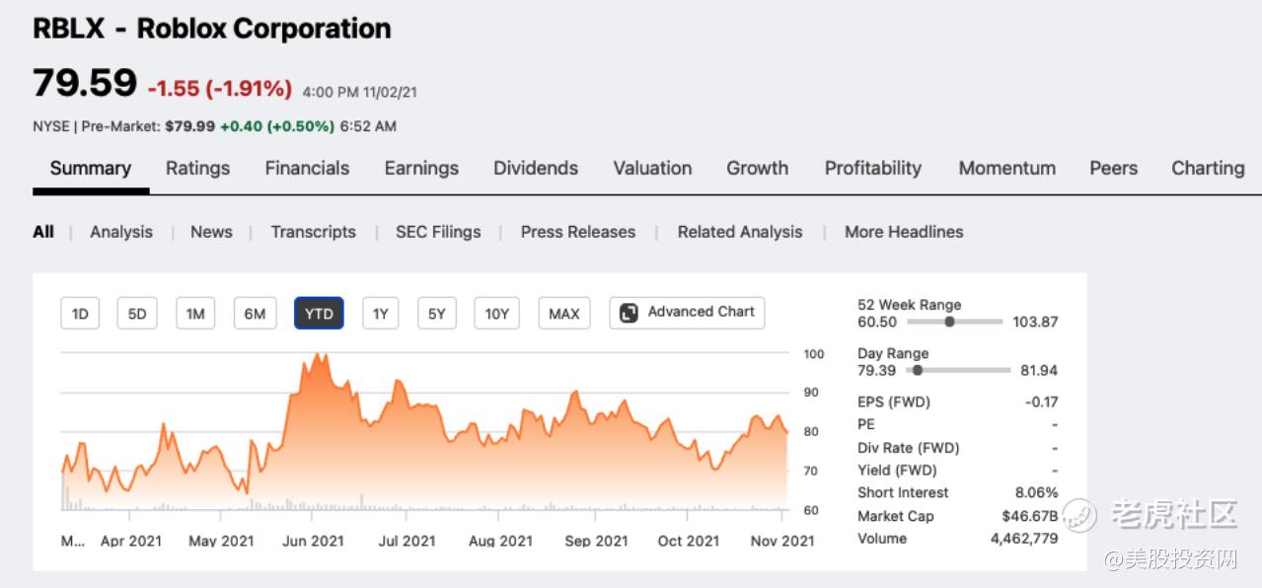1262x588 pixels.
Task: Select the 10Y chart range
Action: pos(496,314)
